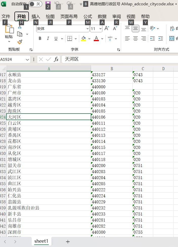Click the Increase Indent icon

pyautogui.click(x=161, y=38)
